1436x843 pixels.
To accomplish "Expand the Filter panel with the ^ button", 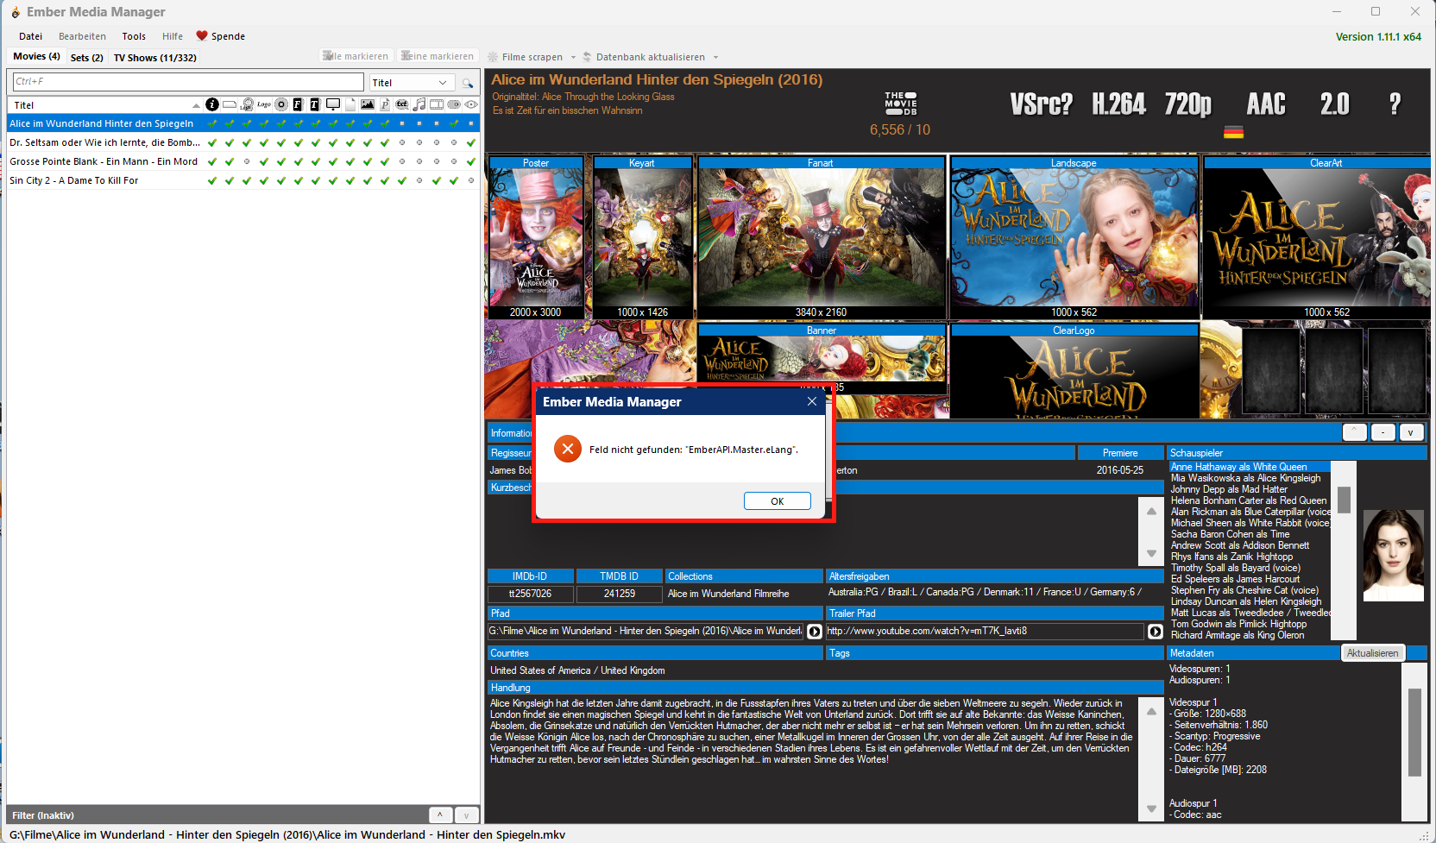I will coord(440,815).
